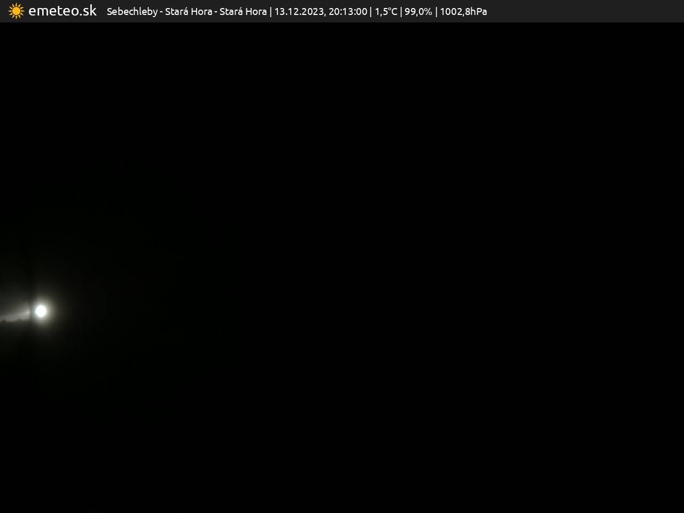This screenshot has height=513, width=684.
Task: Click the dash between the two Stará Hora labels
Action: tap(216, 12)
